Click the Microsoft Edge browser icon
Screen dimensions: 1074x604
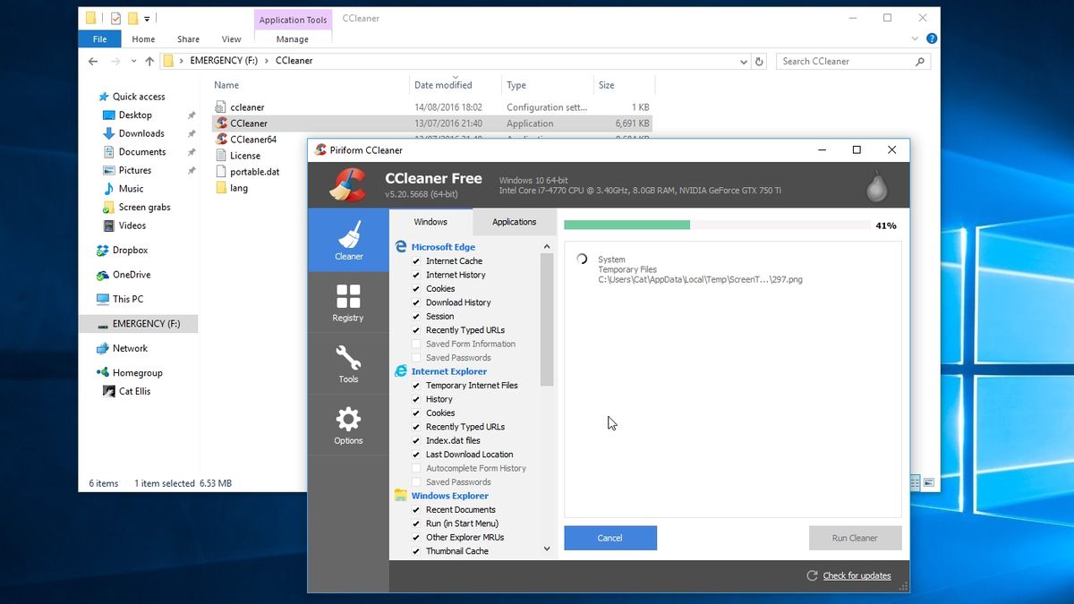click(400, 247)
